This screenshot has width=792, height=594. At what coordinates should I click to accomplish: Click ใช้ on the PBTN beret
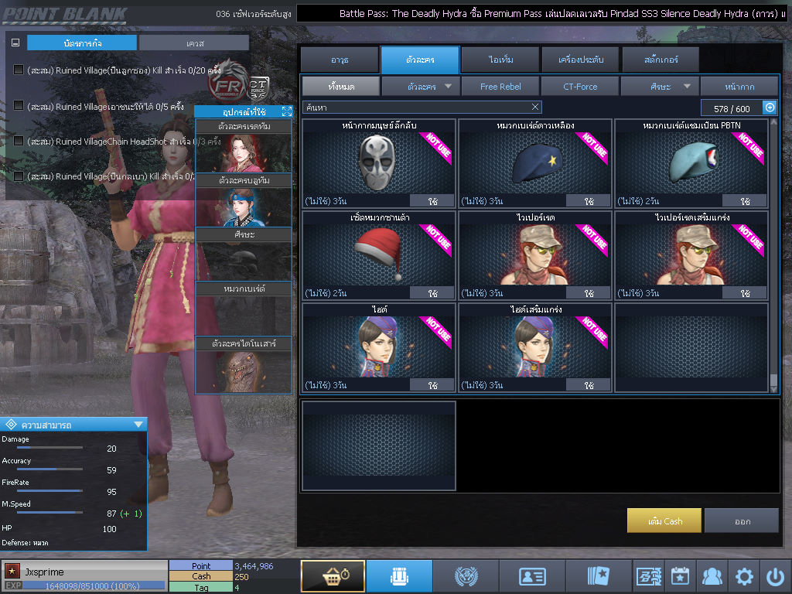(745, 201)
